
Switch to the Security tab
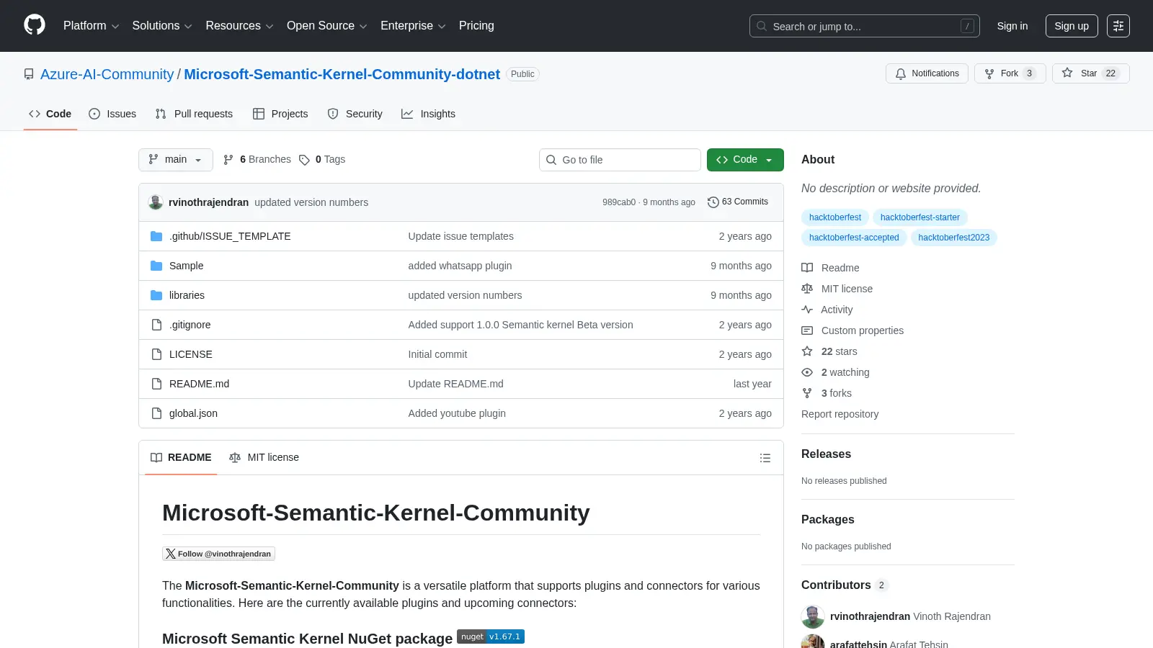(x=355, y=114)
